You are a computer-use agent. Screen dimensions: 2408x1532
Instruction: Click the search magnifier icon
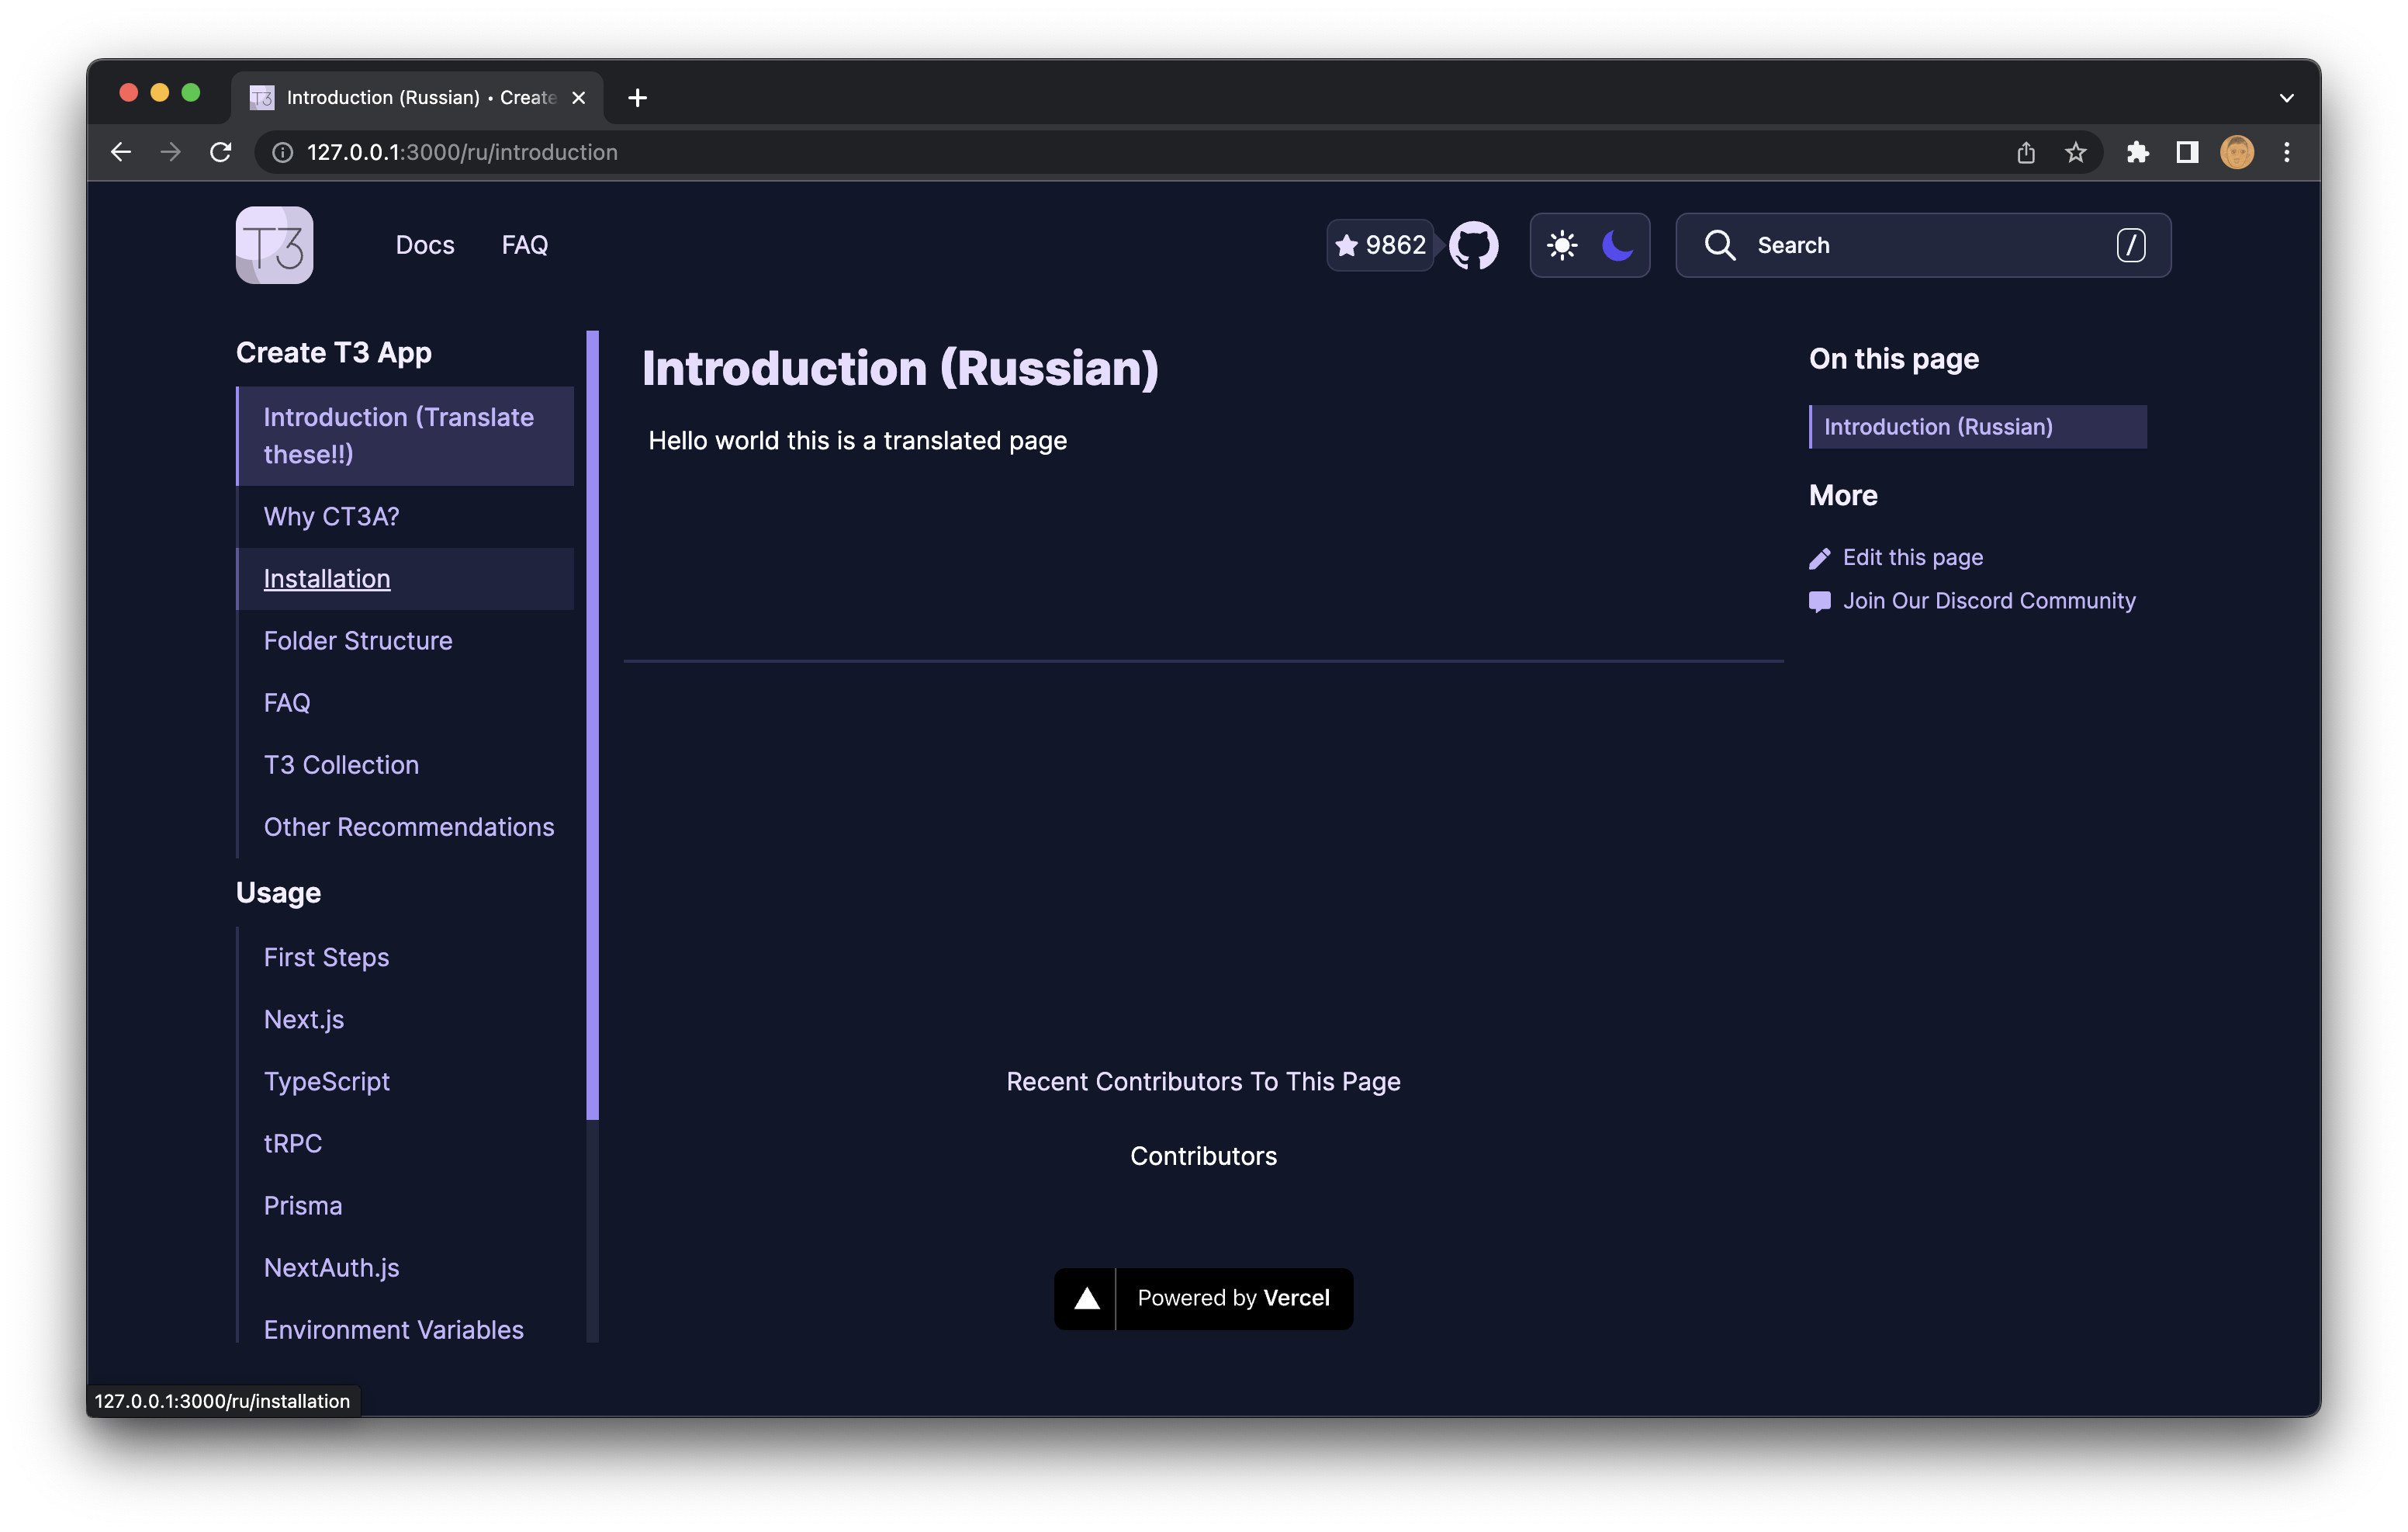coord(1719,245)
